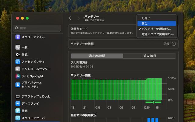Open プライバシーとセキュリティ hand icon
The width and height of the screenshot is (195, 122).
coord(18,85)
